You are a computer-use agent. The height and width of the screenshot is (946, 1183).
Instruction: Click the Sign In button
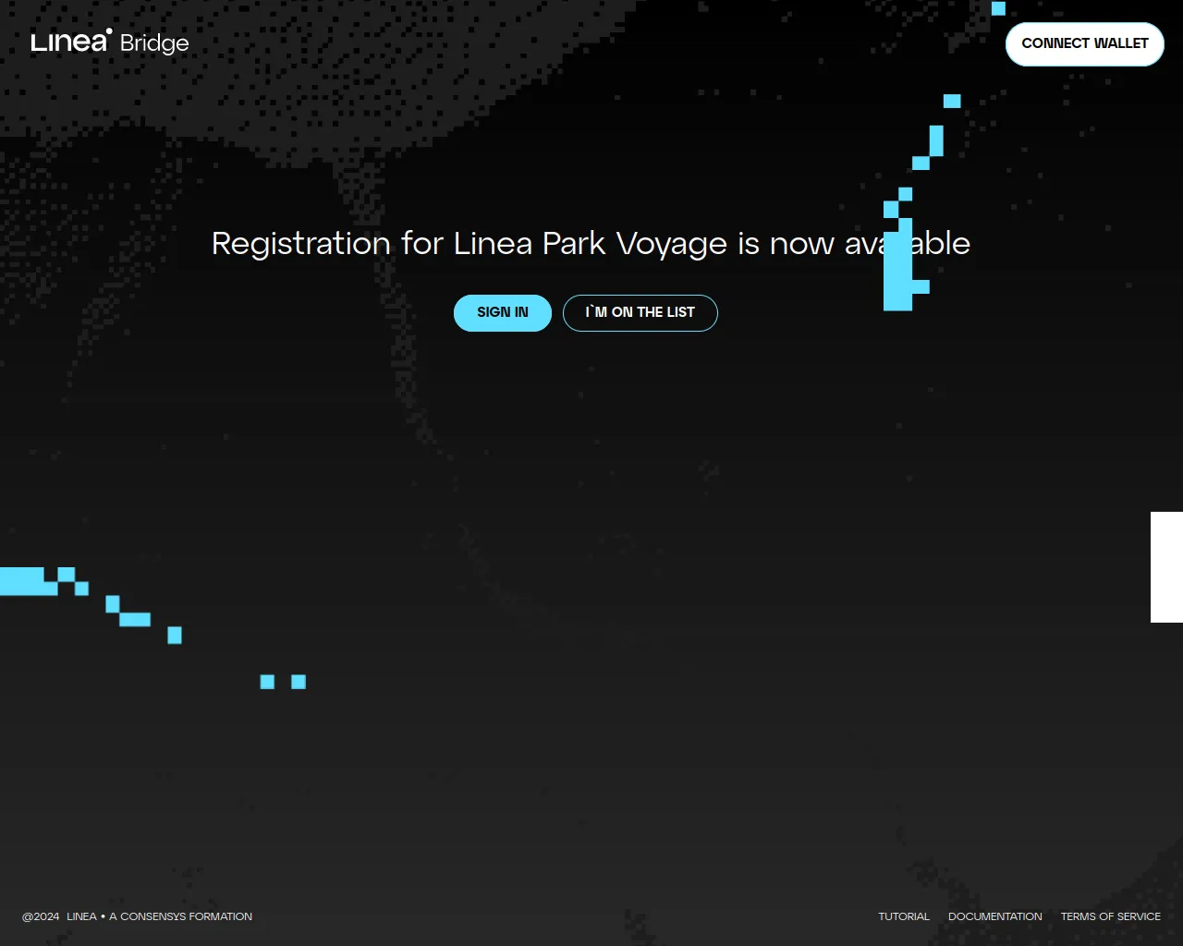pyautogui.click(x=503, y=313)
